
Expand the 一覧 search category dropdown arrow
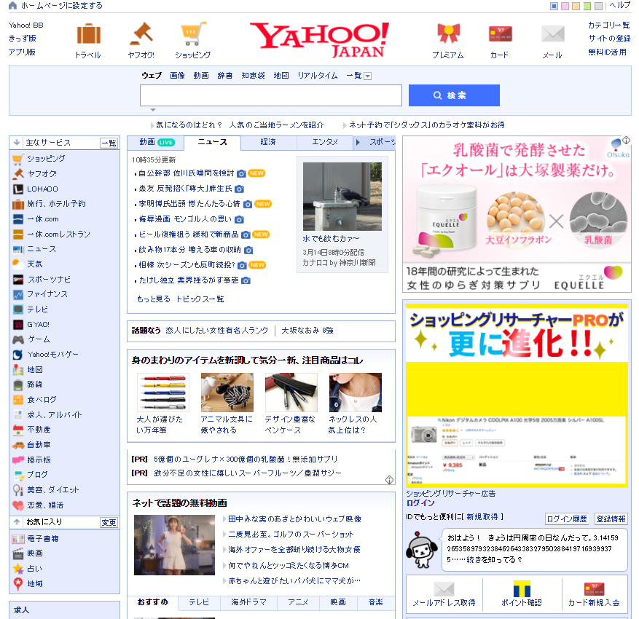pos(367,76)
